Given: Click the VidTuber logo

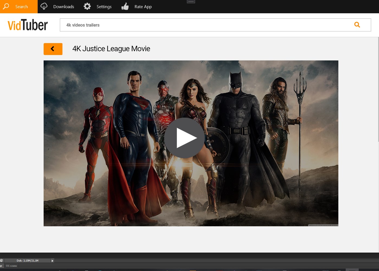Looking at the screenshot, I should click(x=27, y=25).
